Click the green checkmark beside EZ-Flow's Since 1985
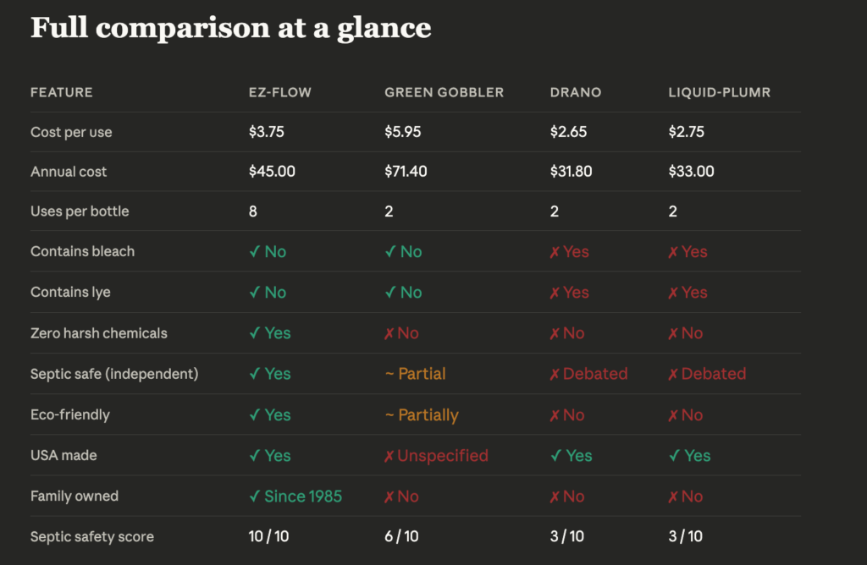 point(254,496)
